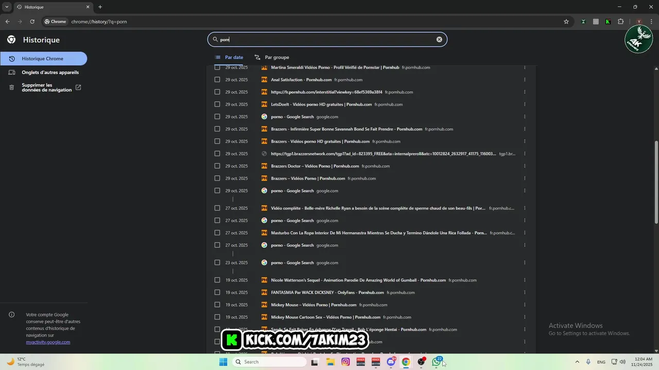Open the tgp1.brazzersnetwork.com URL entry

click(384, 154)
